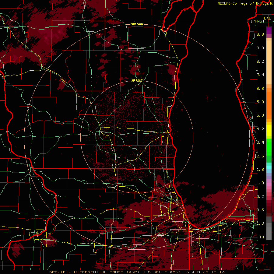Click the 50 NMI range ring label
This screenshot has width=274, height=274.
[x=137, y=80]
